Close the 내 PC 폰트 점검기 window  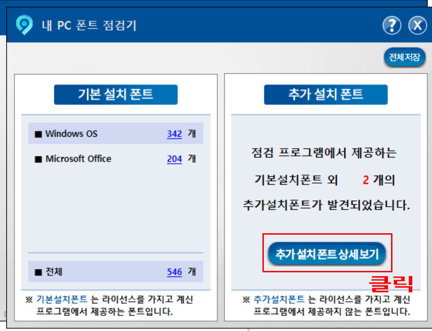point(417,25)
